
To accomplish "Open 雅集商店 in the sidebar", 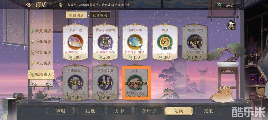I will 41,53.
